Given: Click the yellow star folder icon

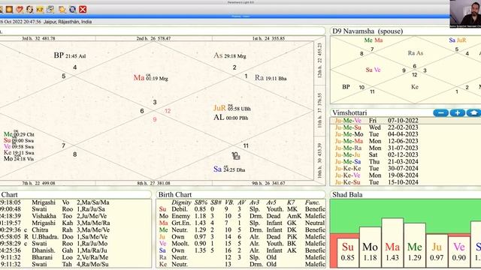Looking at the screenshot, I should tap(62, 10).
